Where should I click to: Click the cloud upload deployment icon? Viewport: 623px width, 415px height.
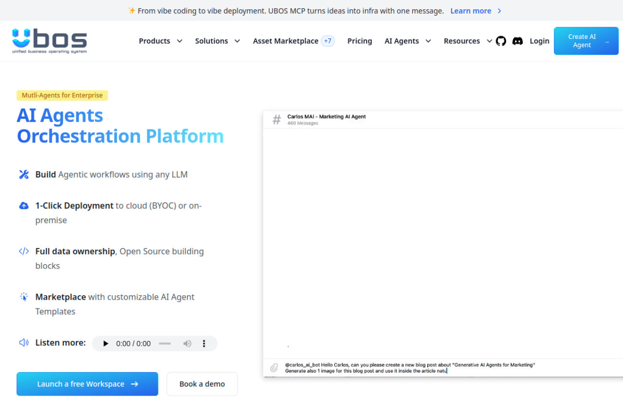point(24,205)
